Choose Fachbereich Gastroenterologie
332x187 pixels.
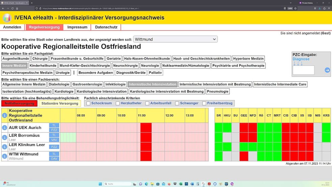click(x=87, y=84)
